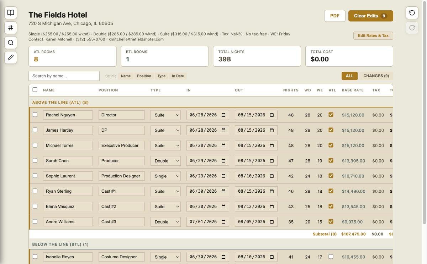
Task: Open room type dropdown for Sophie Laurent
Action: click(x=165, y=176)
